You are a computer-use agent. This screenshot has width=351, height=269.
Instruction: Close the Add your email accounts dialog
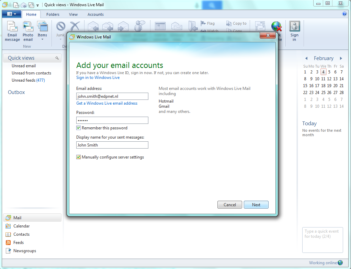(x=268, y=35)
